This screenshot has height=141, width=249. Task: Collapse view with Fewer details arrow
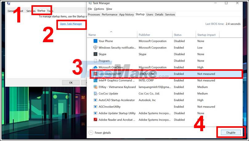pos(91,133)
